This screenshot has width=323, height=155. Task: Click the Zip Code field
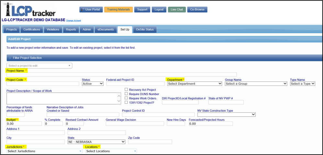pyautogui.click(x=150, y=142)
